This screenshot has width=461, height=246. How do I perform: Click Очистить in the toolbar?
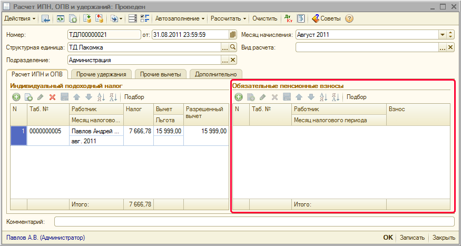click(x=264, y=18)
